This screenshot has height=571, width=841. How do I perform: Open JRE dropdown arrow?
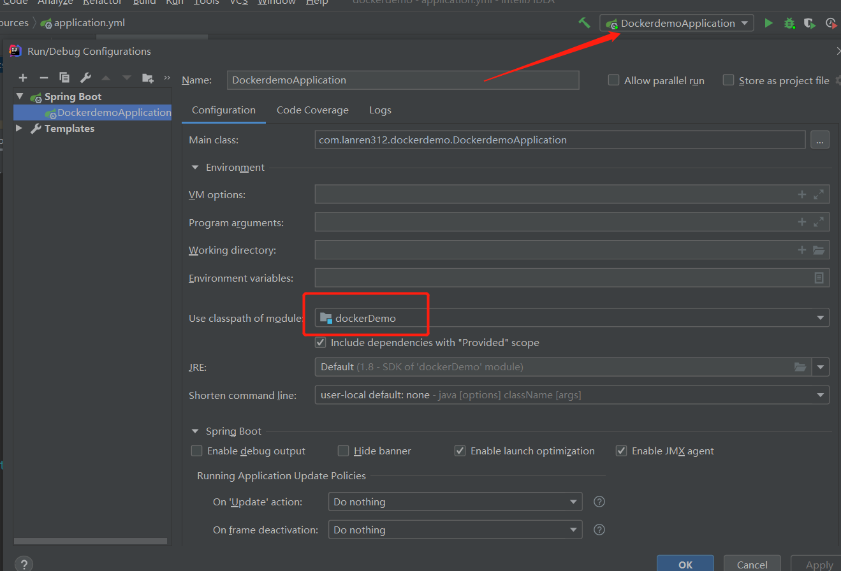pyautogui.click(x=821, y=367)
